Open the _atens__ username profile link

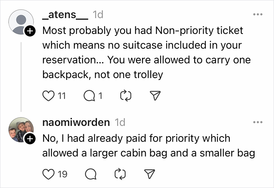coord(65,15)
